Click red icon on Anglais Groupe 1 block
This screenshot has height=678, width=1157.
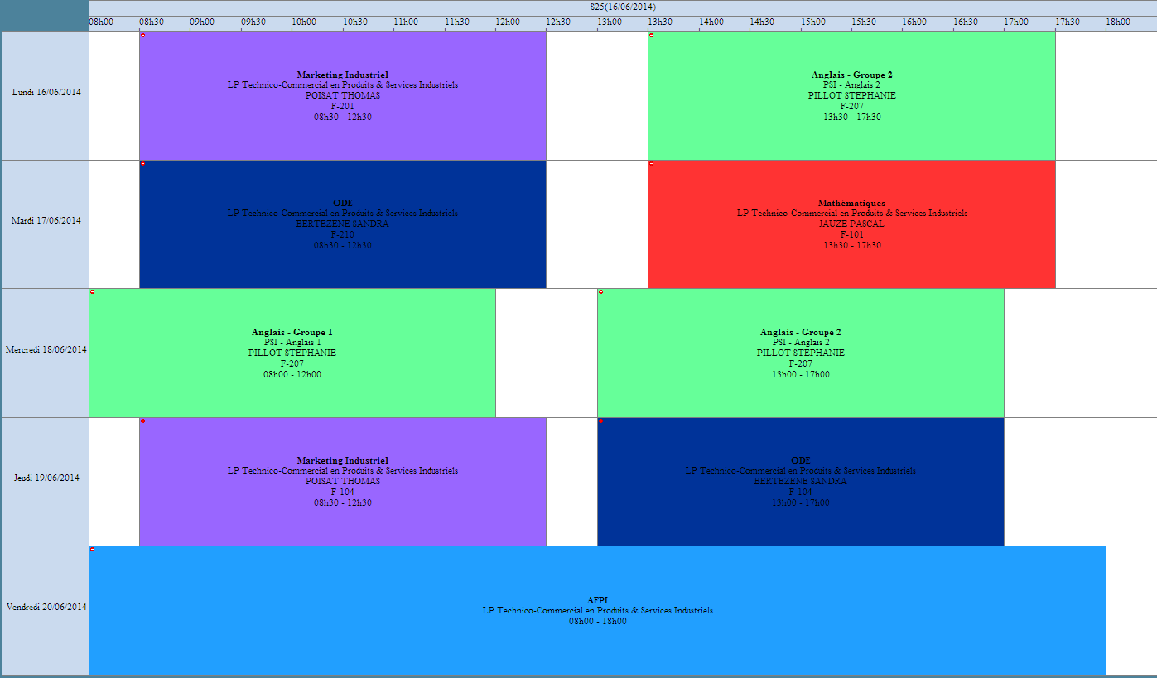point(92,292)
